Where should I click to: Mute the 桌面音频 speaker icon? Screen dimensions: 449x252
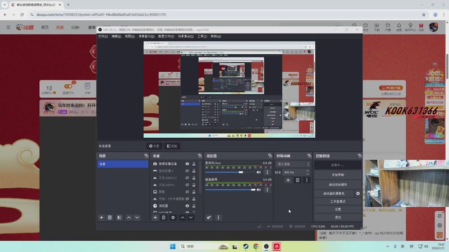click(259, 190)
